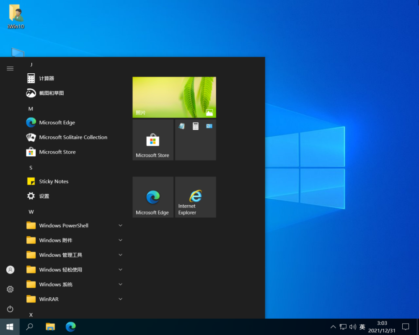The image size is (419, 335).
Task: Open Sticky Notes from the app list
Action: coord(54,181)
